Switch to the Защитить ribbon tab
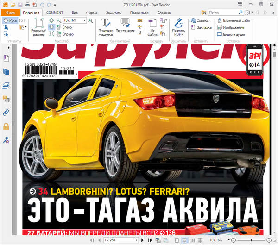The height and width of the screenshot is (245, 278). tap(114, 13)
